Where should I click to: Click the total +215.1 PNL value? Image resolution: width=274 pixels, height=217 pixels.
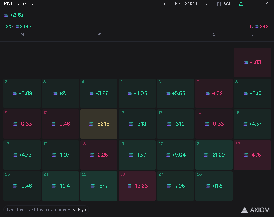click(17, 15)
